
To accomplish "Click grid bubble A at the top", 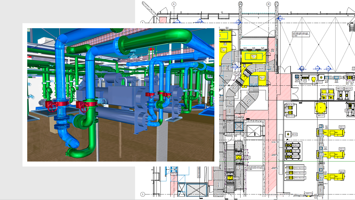I will coord(174,4).
